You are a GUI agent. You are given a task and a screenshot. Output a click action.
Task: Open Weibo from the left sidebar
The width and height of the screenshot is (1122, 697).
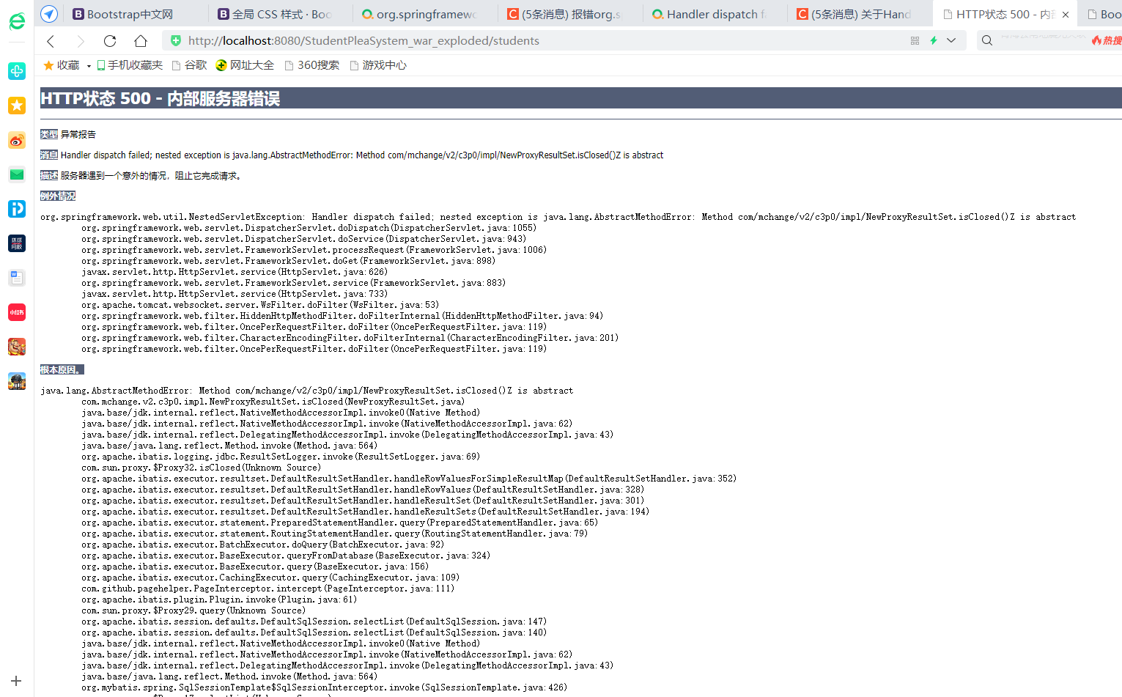16,140
